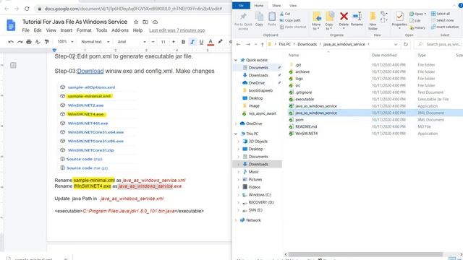Click Pin to Quick access icon
The image size is (463, 260).
243,21
